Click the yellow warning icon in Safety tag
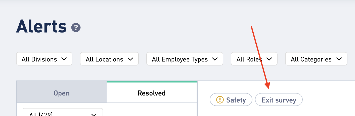 (x=220, y=100)
